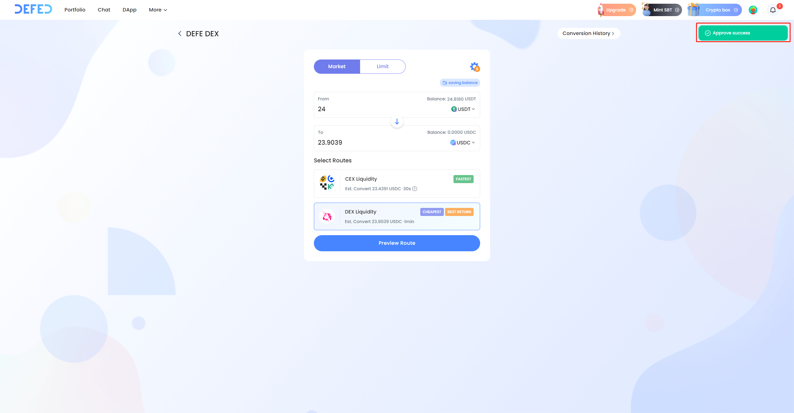Switch to Limit order mode
This screenshot has width=794, height=413.
tap(382, 66)
